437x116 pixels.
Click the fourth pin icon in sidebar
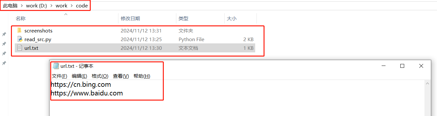tap(4, 63)
